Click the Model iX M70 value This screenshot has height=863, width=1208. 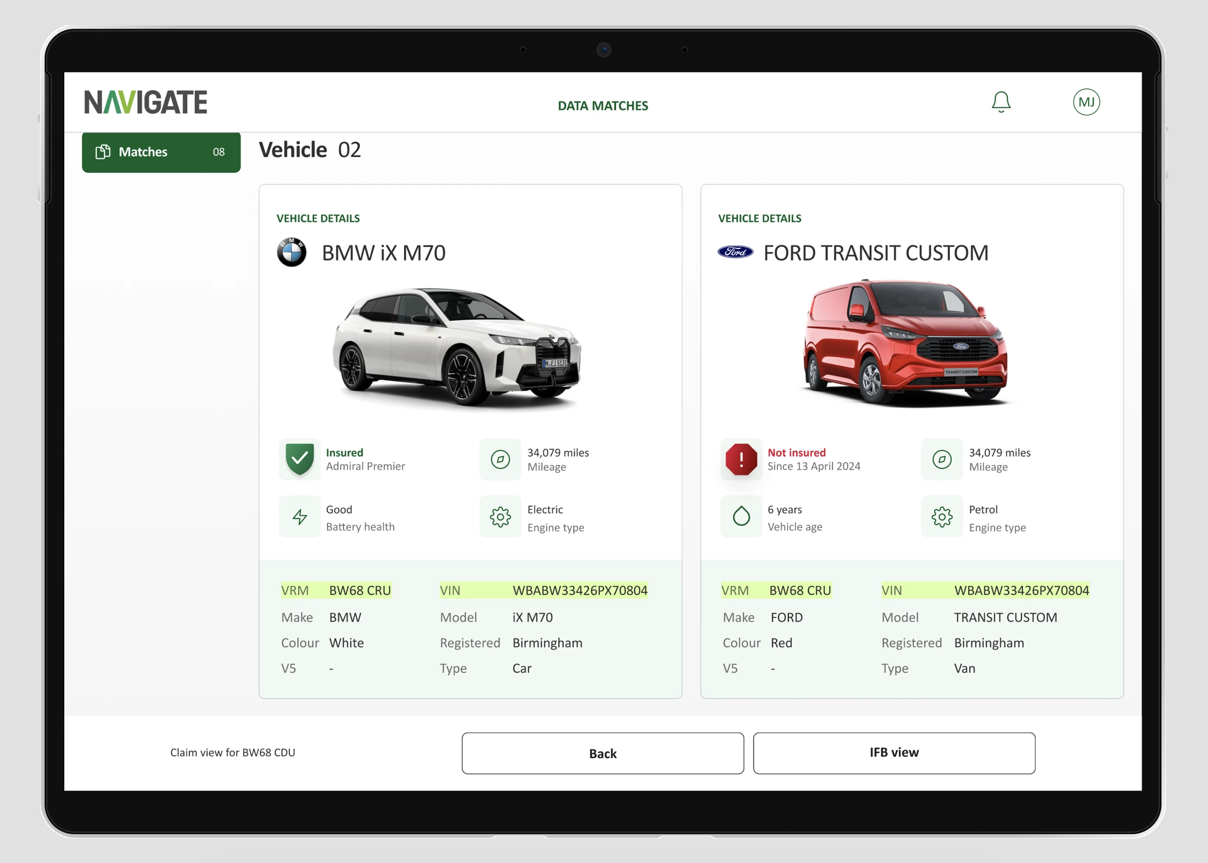click(533, 617)
